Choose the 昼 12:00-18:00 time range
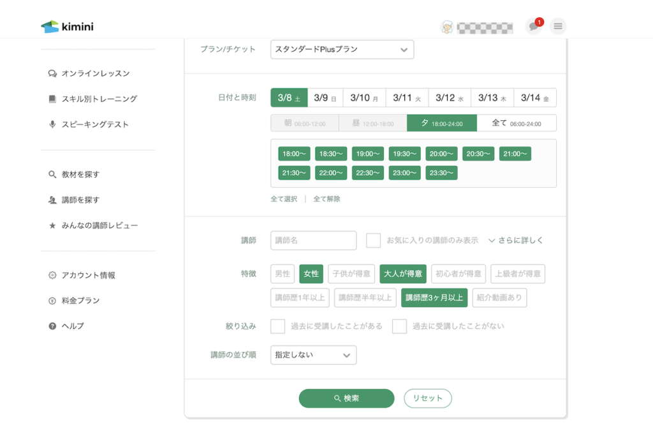This screenshot has width=653, height=443. pos(372,123)
